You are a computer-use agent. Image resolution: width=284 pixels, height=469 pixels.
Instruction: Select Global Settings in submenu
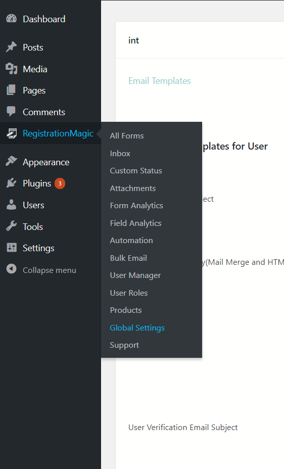click(x=137, y=328)
